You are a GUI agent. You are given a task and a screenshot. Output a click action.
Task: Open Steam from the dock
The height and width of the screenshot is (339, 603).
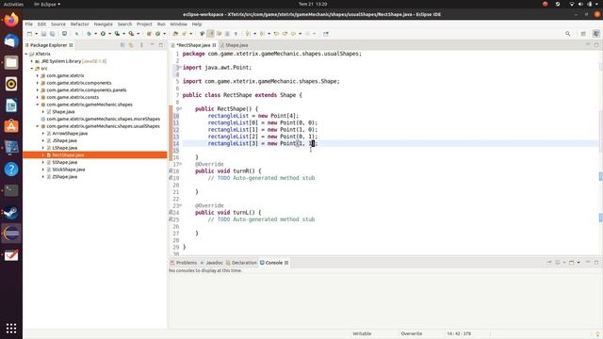(x=11, y=212)
